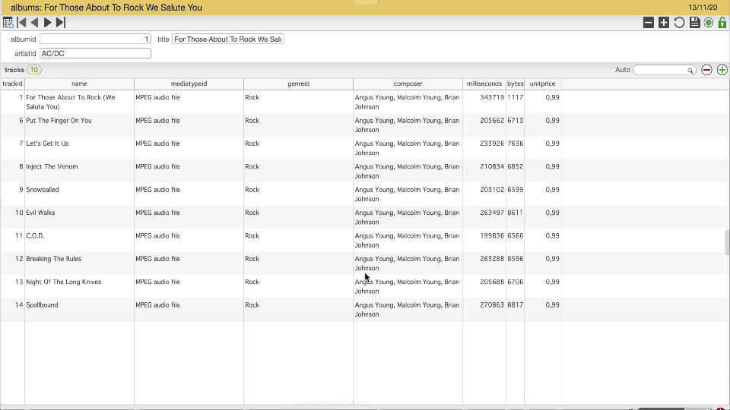This screenshot has height=410, width=730.
Task: Toggle the green padlock lock icon
Action: tap(722, 22)
